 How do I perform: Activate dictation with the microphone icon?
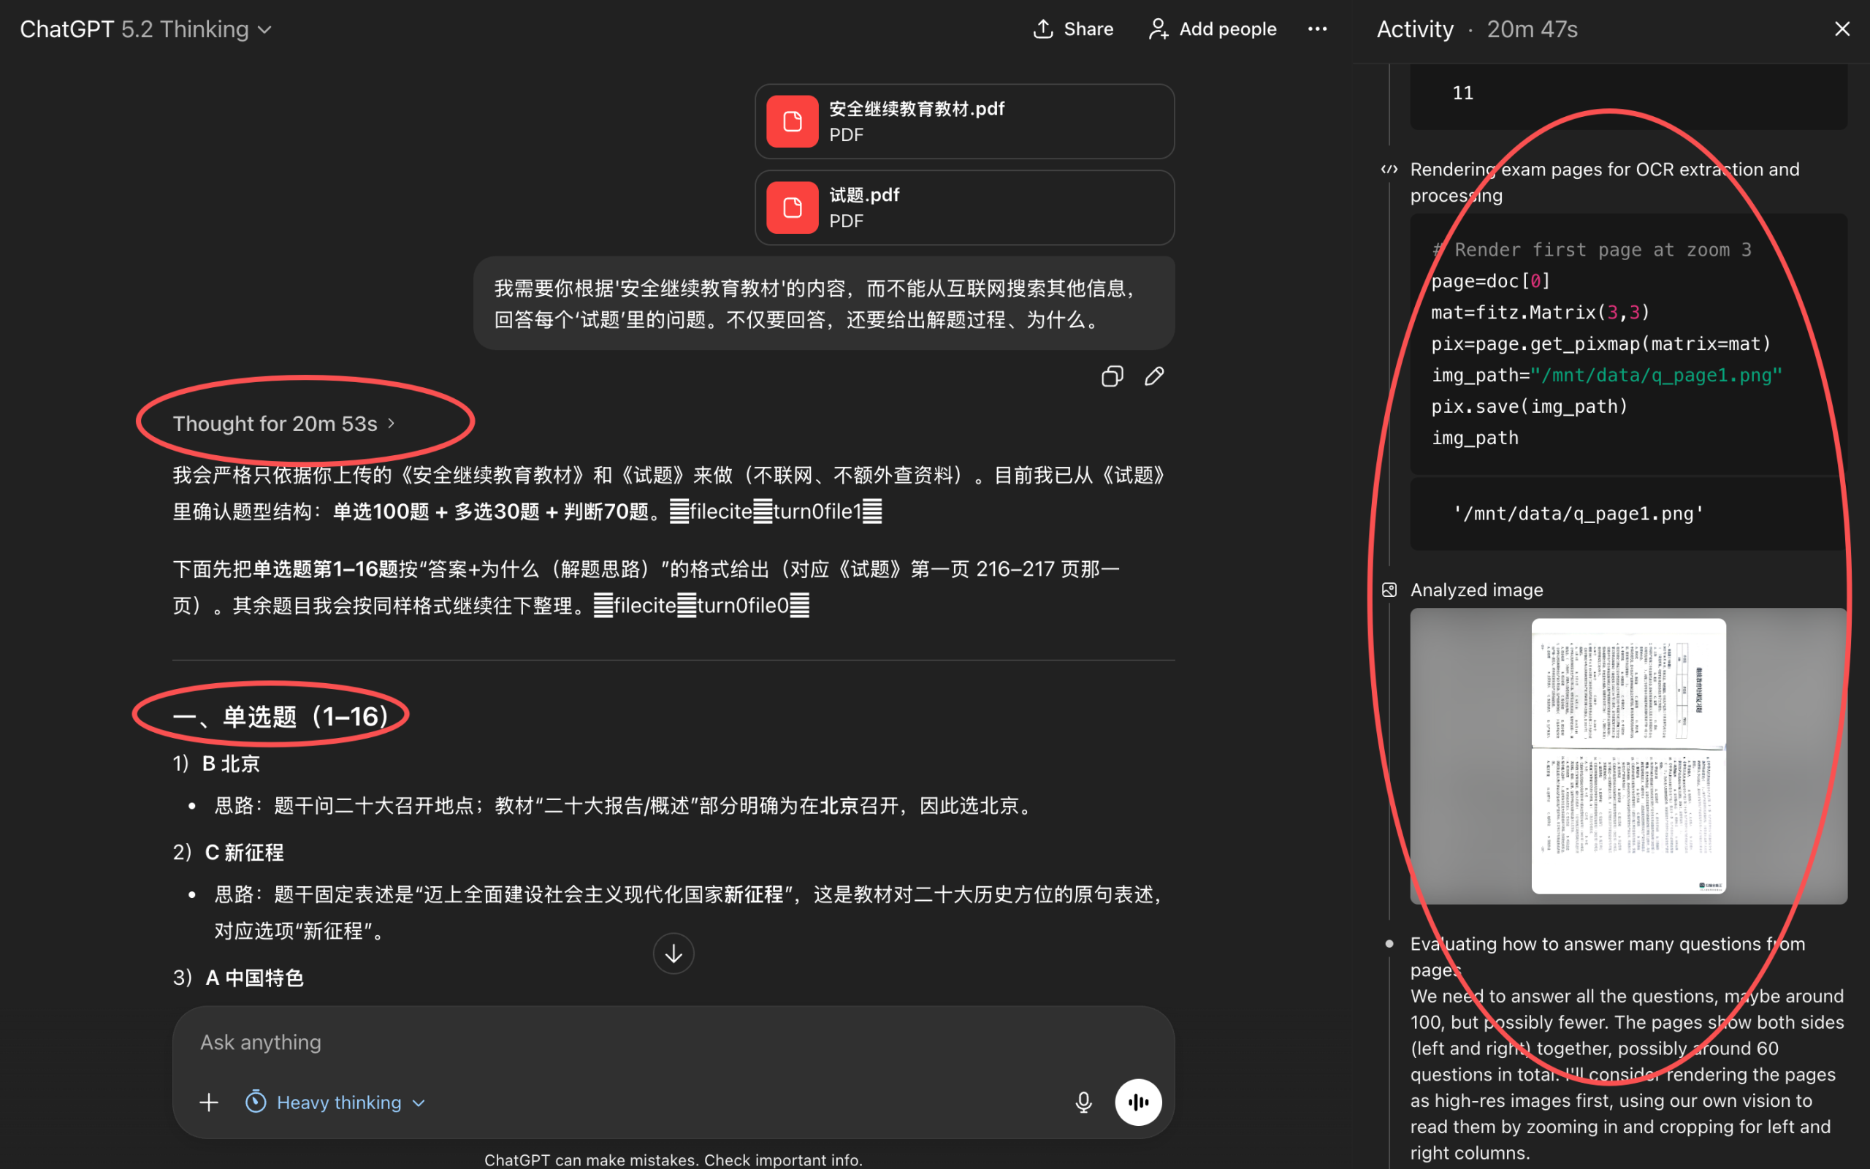[x=1083, y=1102]
